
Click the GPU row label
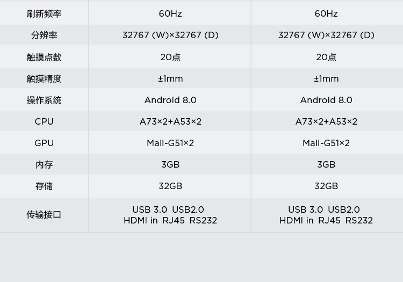coord(44,143)
